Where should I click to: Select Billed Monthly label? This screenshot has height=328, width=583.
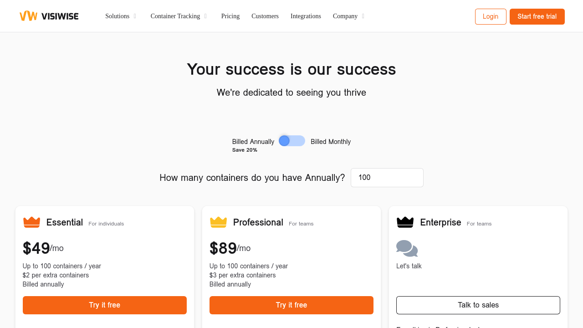[x=331, y=142]
